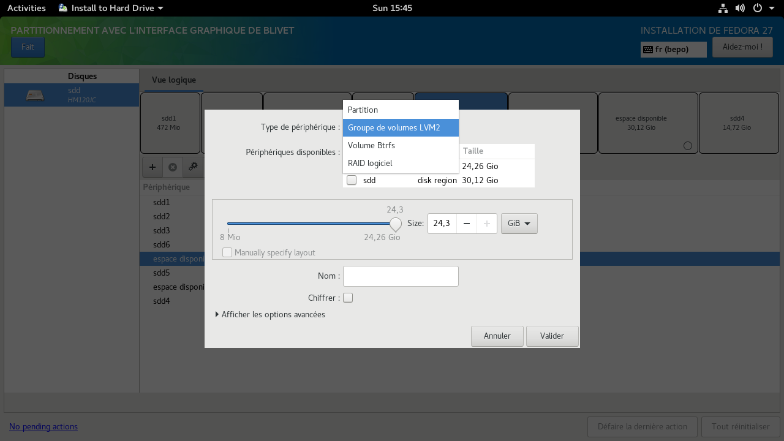
Task: Select the espace disponible 30,12 Gio block
Action: point(648,123)
